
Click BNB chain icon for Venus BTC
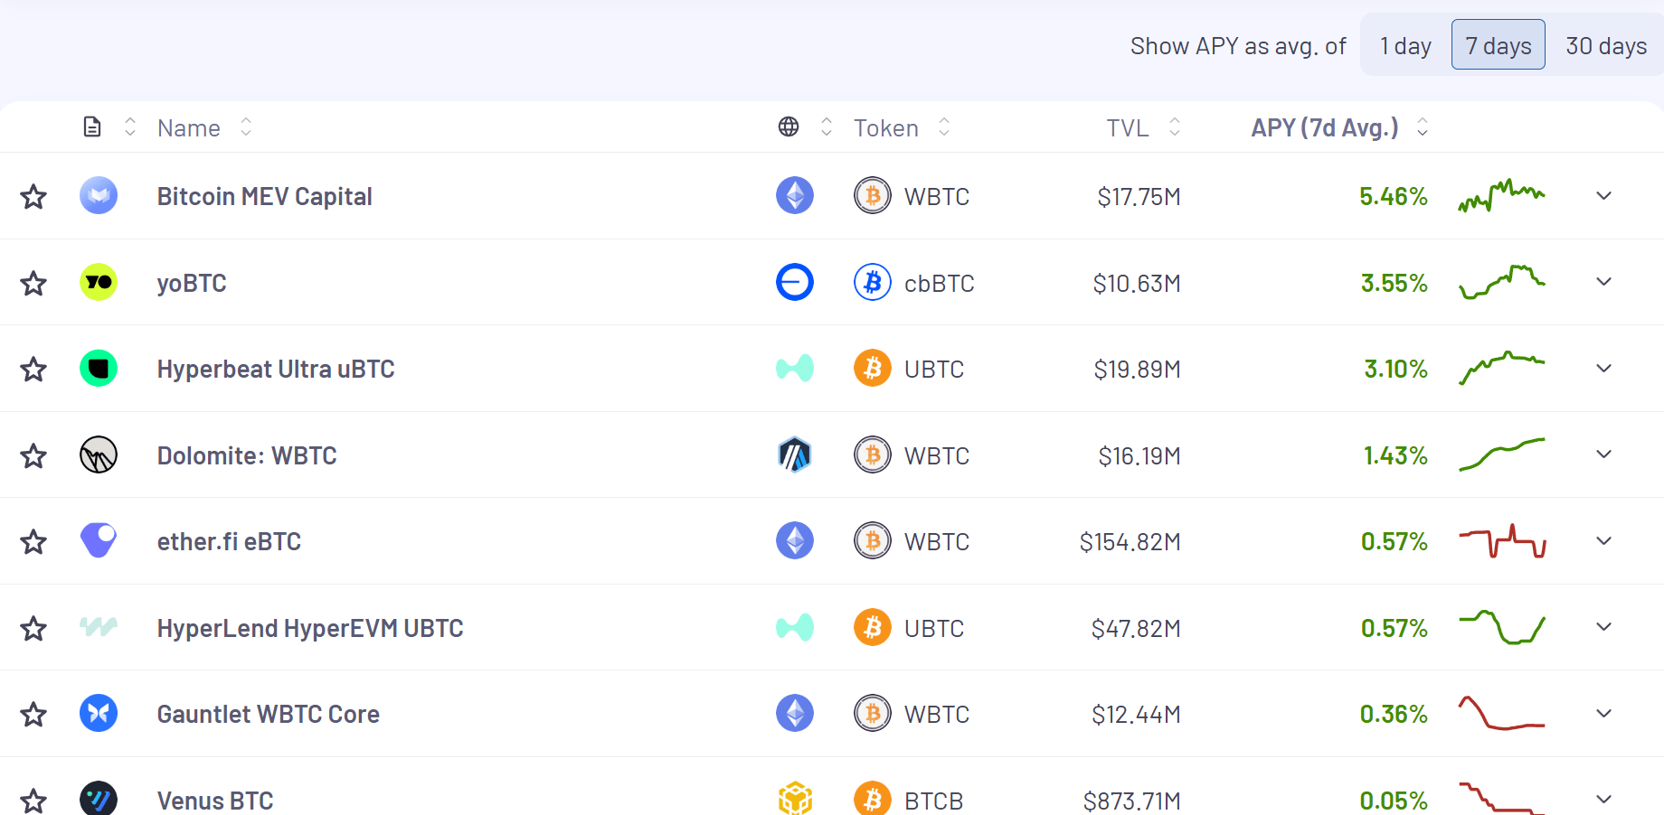795,799
